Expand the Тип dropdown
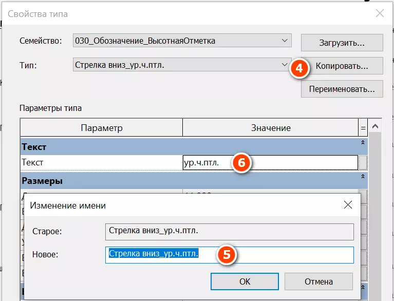The height and width of the screenshot is (301, 394). tap(285, 65)
